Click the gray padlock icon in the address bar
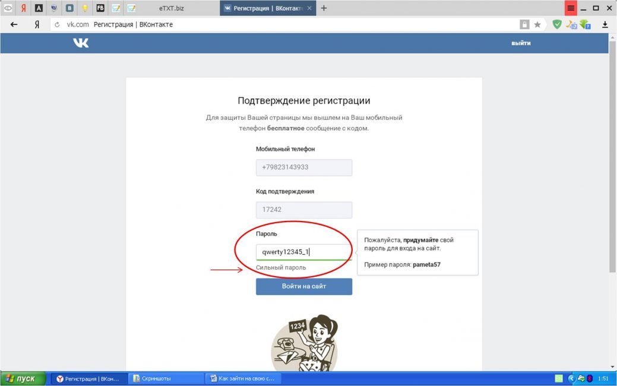 (524, 24)
